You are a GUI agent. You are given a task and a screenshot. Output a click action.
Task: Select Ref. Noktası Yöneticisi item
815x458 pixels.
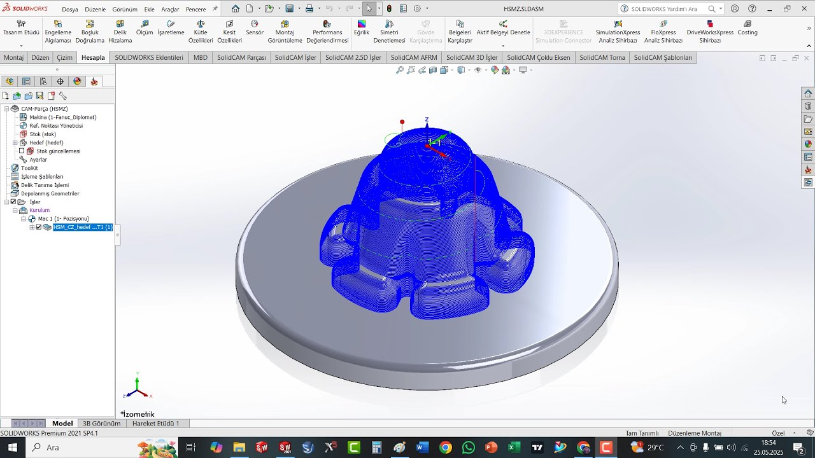pos(56,126)
